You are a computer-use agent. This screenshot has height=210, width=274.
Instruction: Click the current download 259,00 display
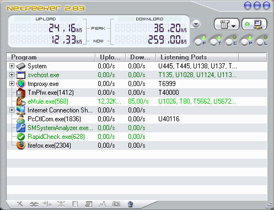click(167, 40)
